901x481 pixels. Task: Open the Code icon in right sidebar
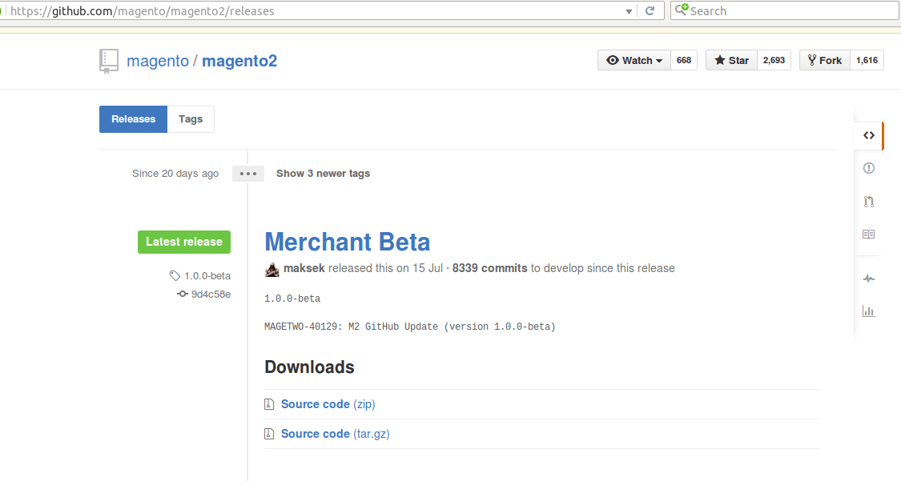[x=868, y=135]
